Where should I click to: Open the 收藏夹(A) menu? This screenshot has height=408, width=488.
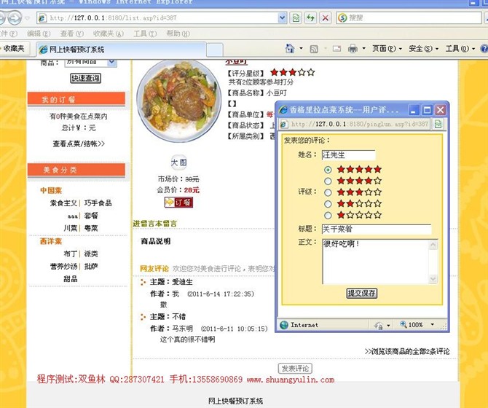[109, 34]
